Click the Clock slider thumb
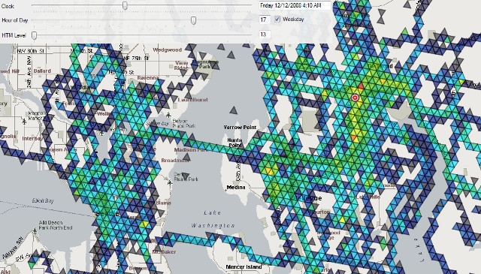Screen dimensions: 481x274 [x=125, y=5]
